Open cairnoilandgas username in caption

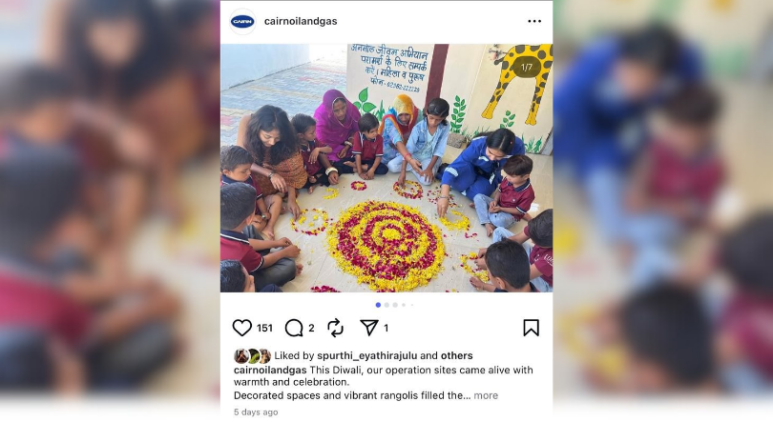tap(270, 370)
